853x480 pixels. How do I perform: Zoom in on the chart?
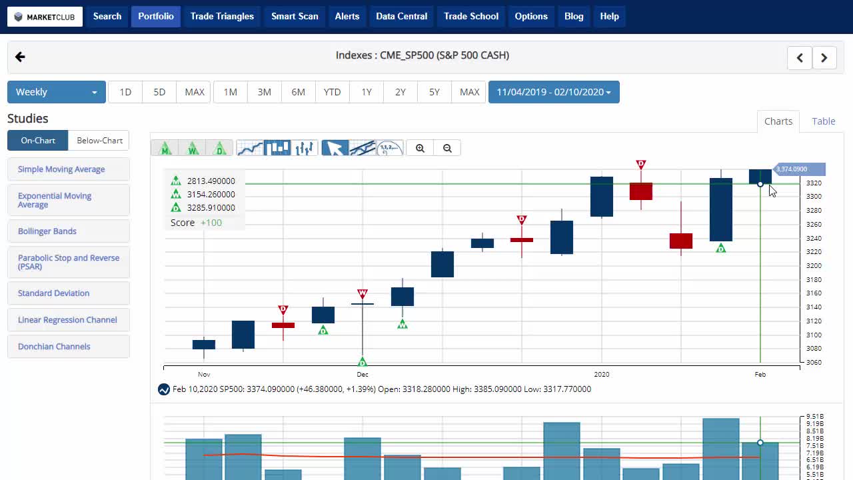[420, 148]
